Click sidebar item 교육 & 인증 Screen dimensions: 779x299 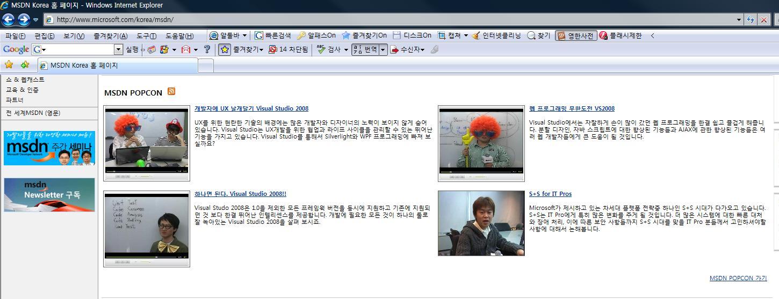tap(22, 90)
